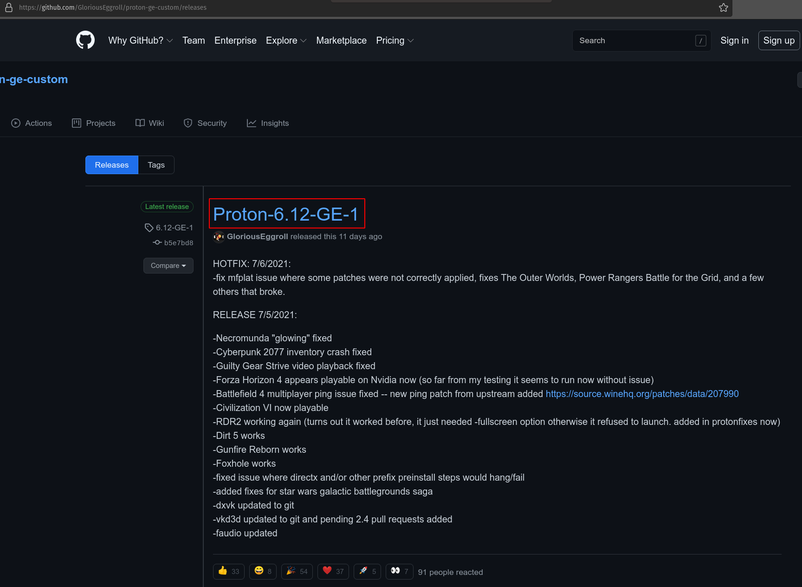The height and width of the screenshot is (587, 802).
Task: Click the 'Gunfire Reborn works' line
Action: [259, 450]
